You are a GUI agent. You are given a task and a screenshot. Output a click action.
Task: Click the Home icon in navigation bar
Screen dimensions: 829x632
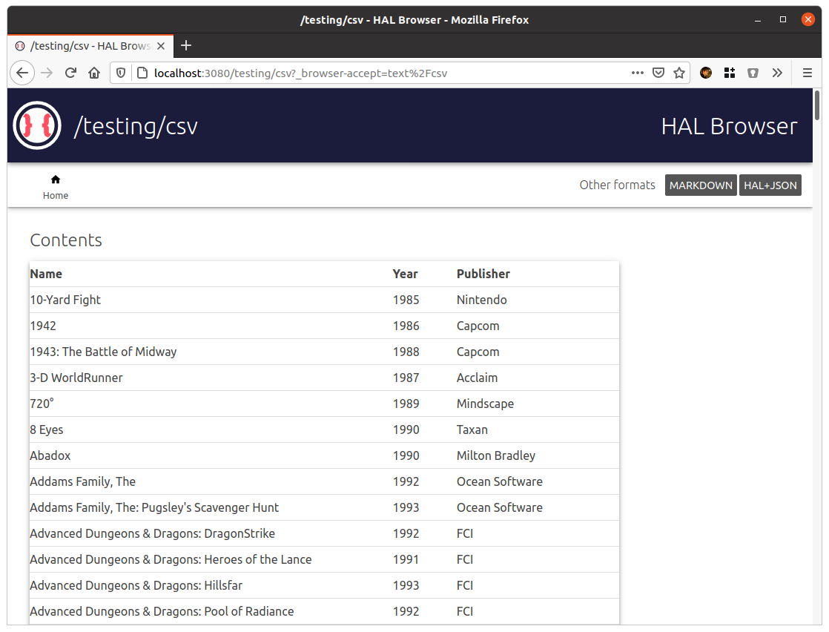point(56,180)
